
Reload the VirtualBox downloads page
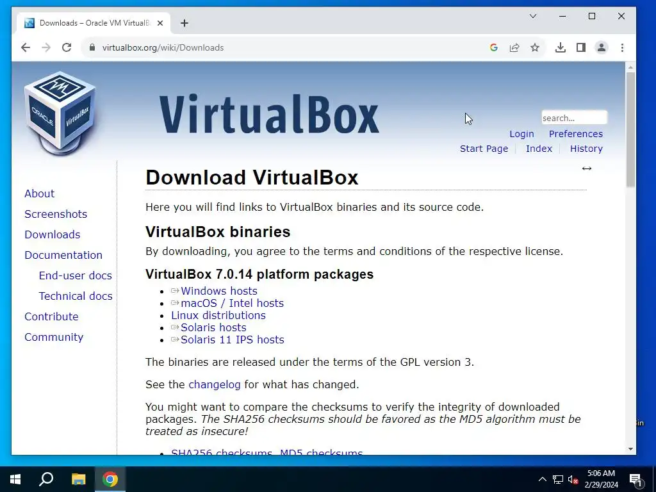(x=67, y=47)
